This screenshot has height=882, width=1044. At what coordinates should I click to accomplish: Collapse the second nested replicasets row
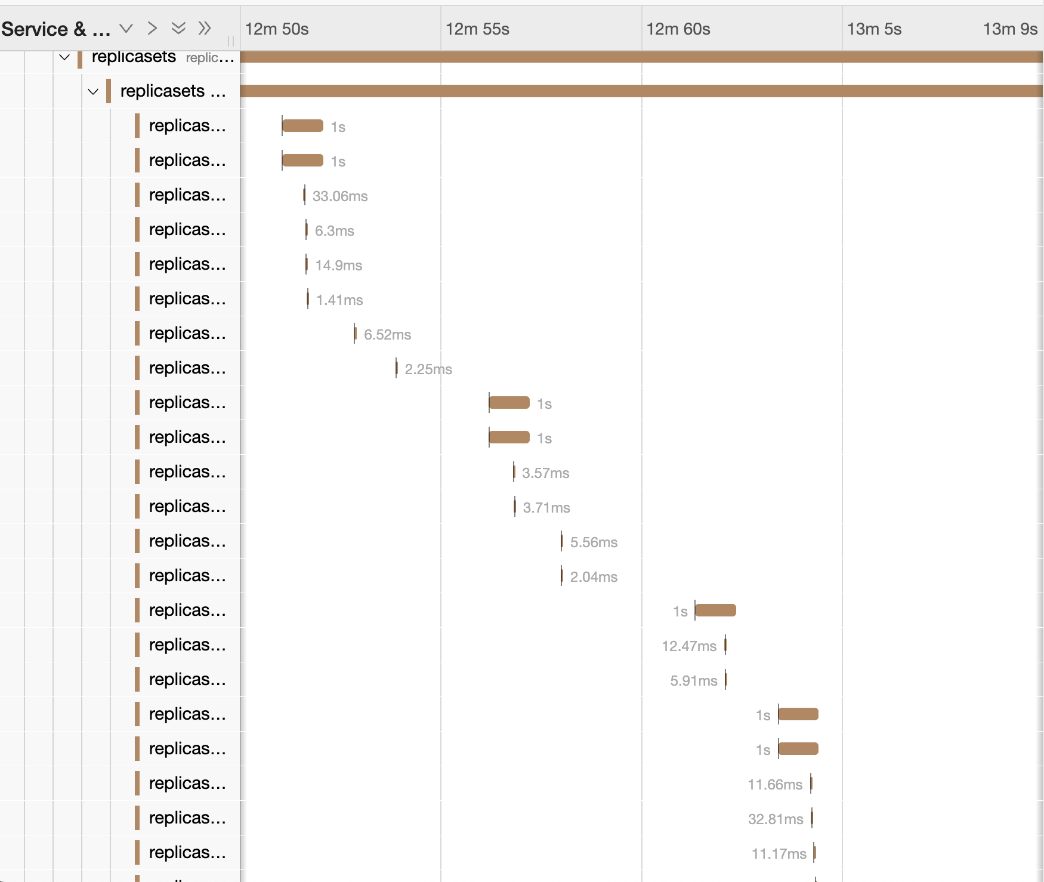tap(93, 91)
